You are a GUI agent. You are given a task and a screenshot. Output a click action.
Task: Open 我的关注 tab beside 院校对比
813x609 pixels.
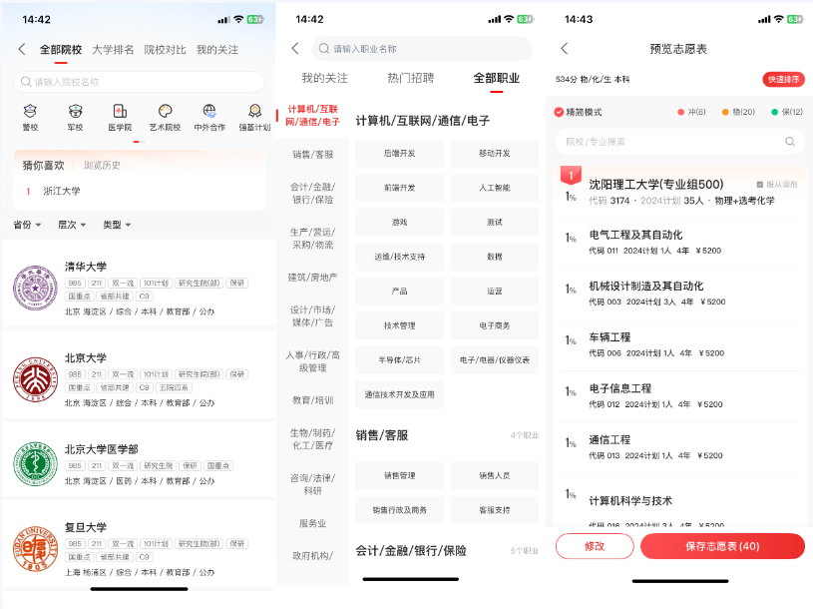[x=217, y=50]
